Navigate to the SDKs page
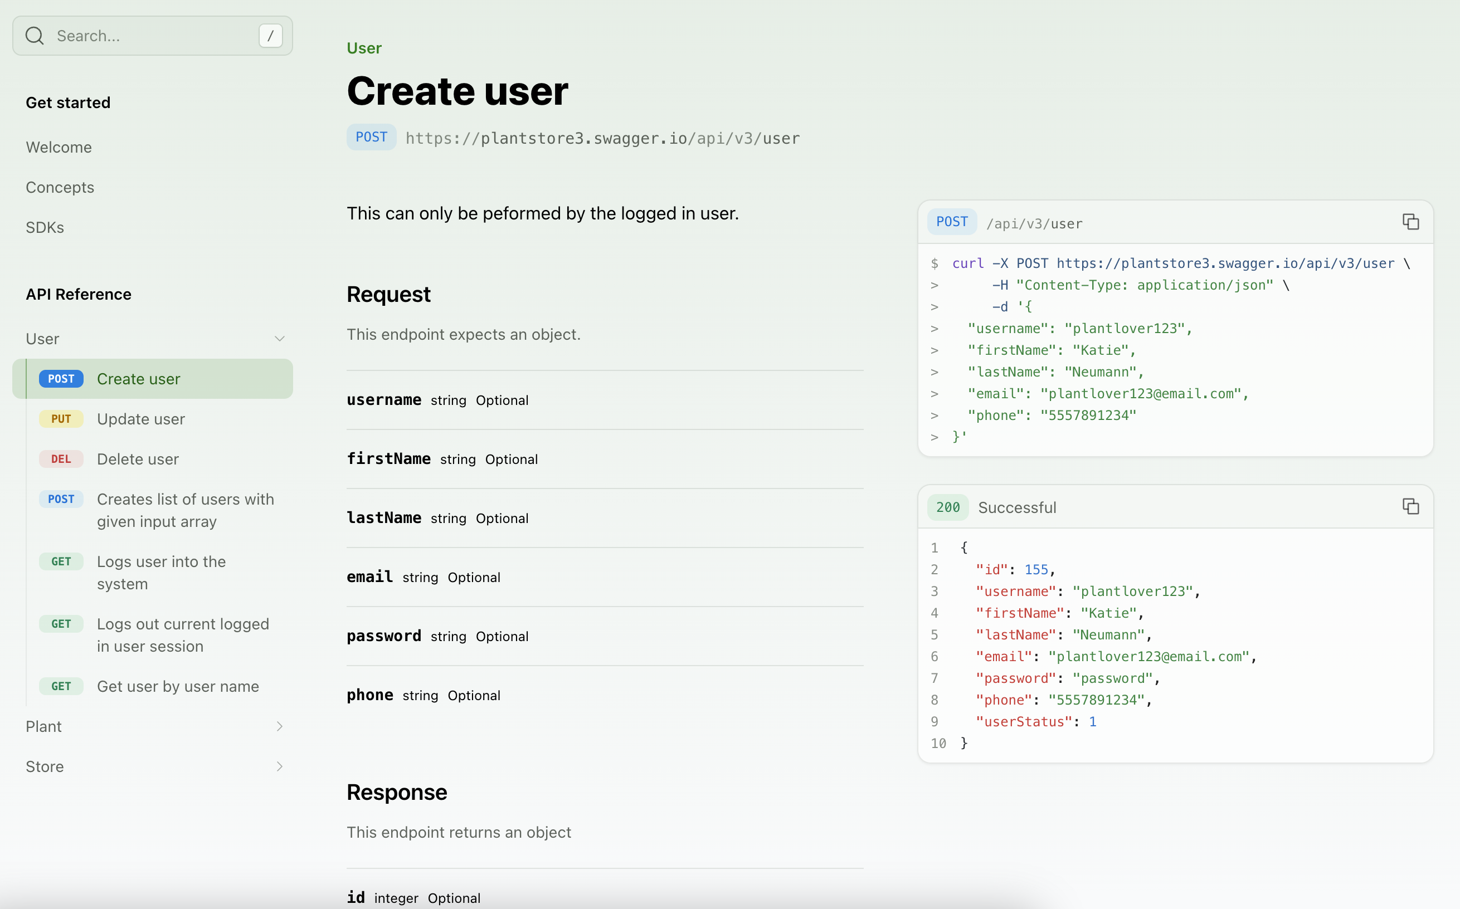This screenshot has height=909, width=1460. tap(45, 227)
